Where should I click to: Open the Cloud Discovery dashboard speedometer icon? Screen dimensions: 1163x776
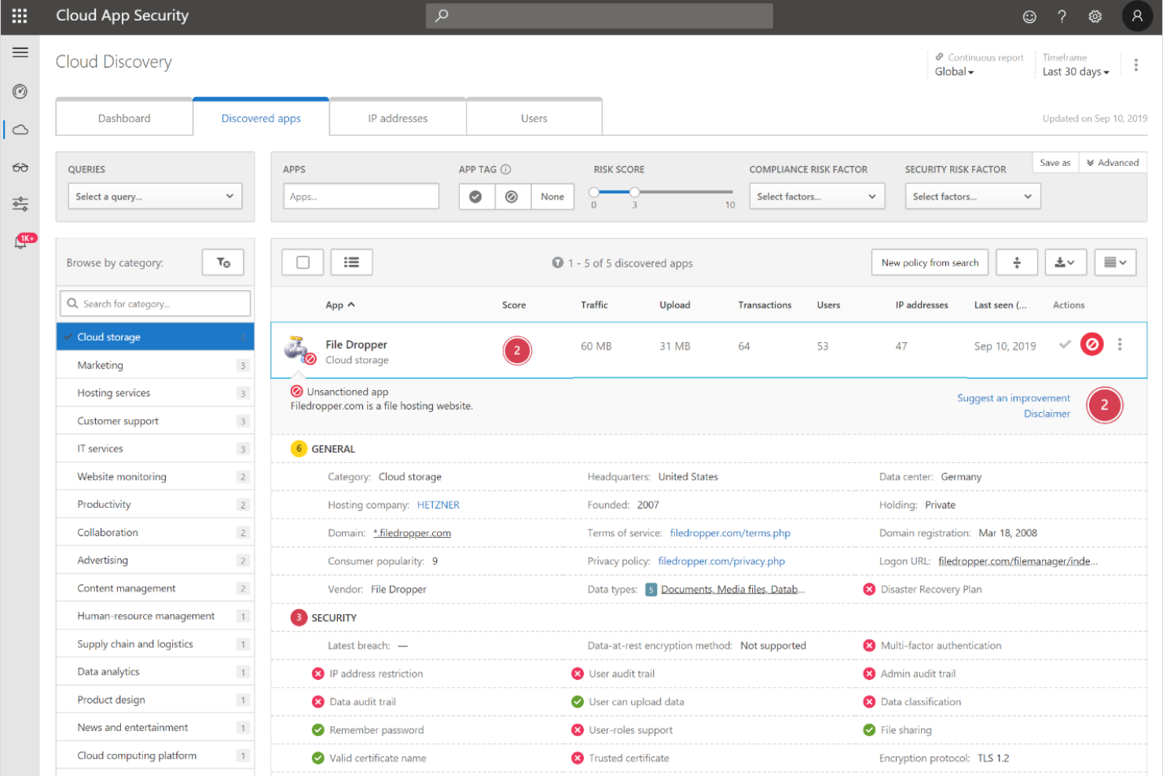click(20, 91)
